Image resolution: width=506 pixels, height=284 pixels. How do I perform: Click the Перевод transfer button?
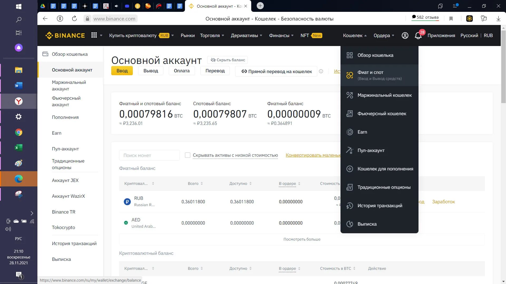click(215, 71)
